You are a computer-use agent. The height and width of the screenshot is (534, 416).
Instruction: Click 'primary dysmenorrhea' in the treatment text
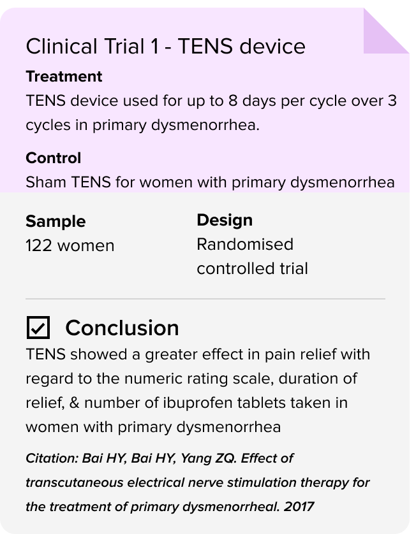click(174, 126)
